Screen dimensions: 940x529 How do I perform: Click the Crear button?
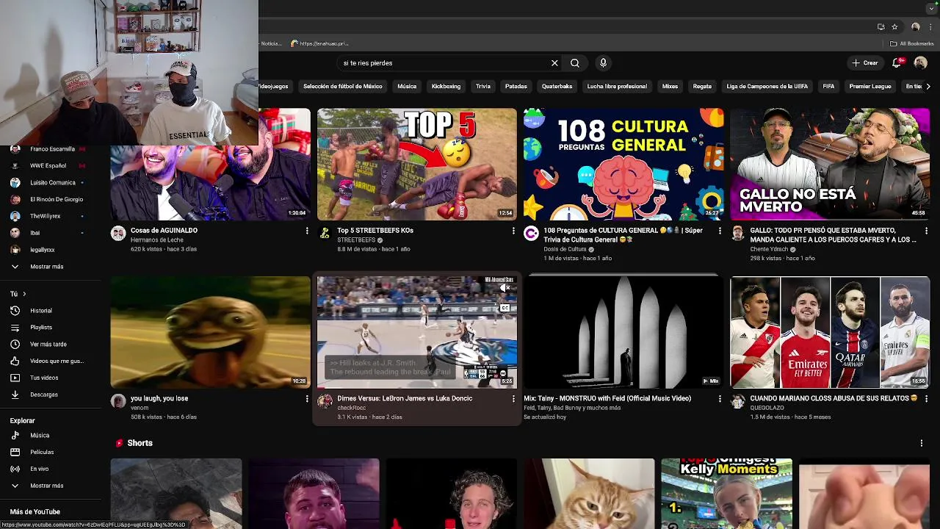coord(865,63)
